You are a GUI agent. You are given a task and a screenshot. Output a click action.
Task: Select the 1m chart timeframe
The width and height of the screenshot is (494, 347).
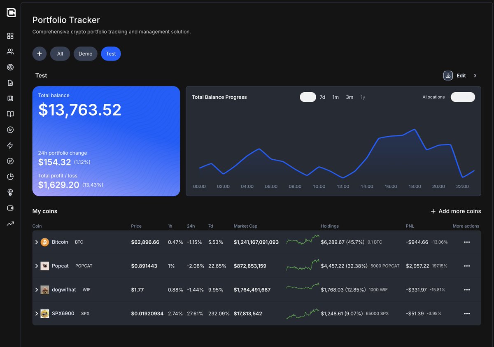(336, 97)
